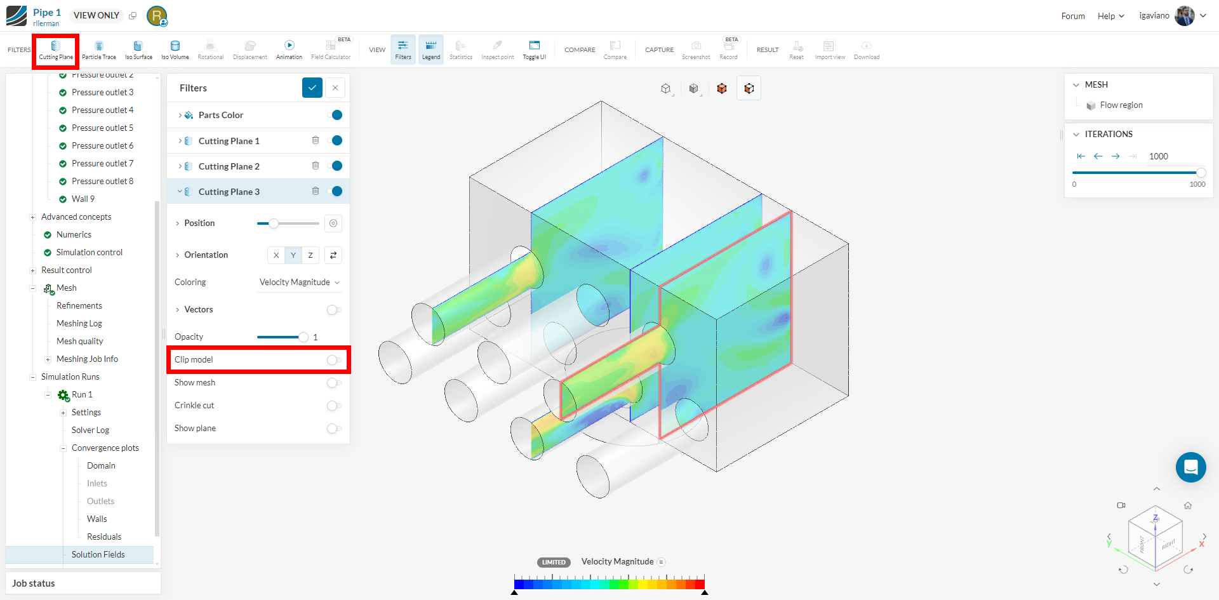Open the Help menu

(1110, 16)
